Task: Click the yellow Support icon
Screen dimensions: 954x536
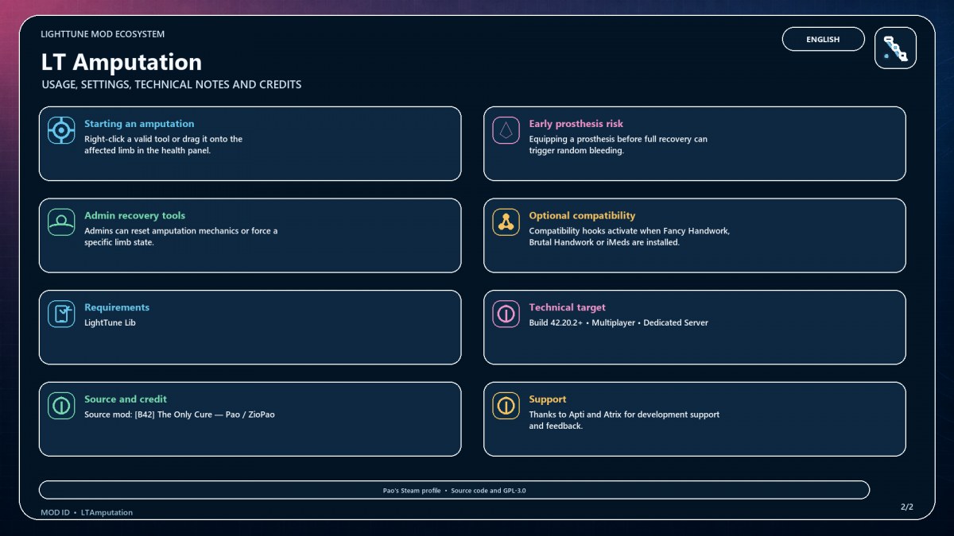Action: 506,406
